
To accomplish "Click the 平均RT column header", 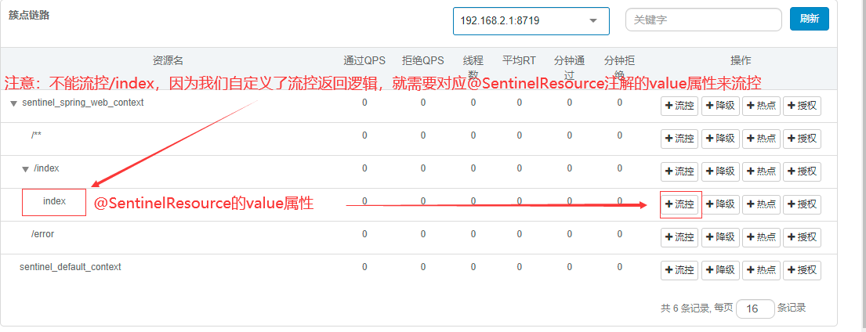I will pos(519,60).
